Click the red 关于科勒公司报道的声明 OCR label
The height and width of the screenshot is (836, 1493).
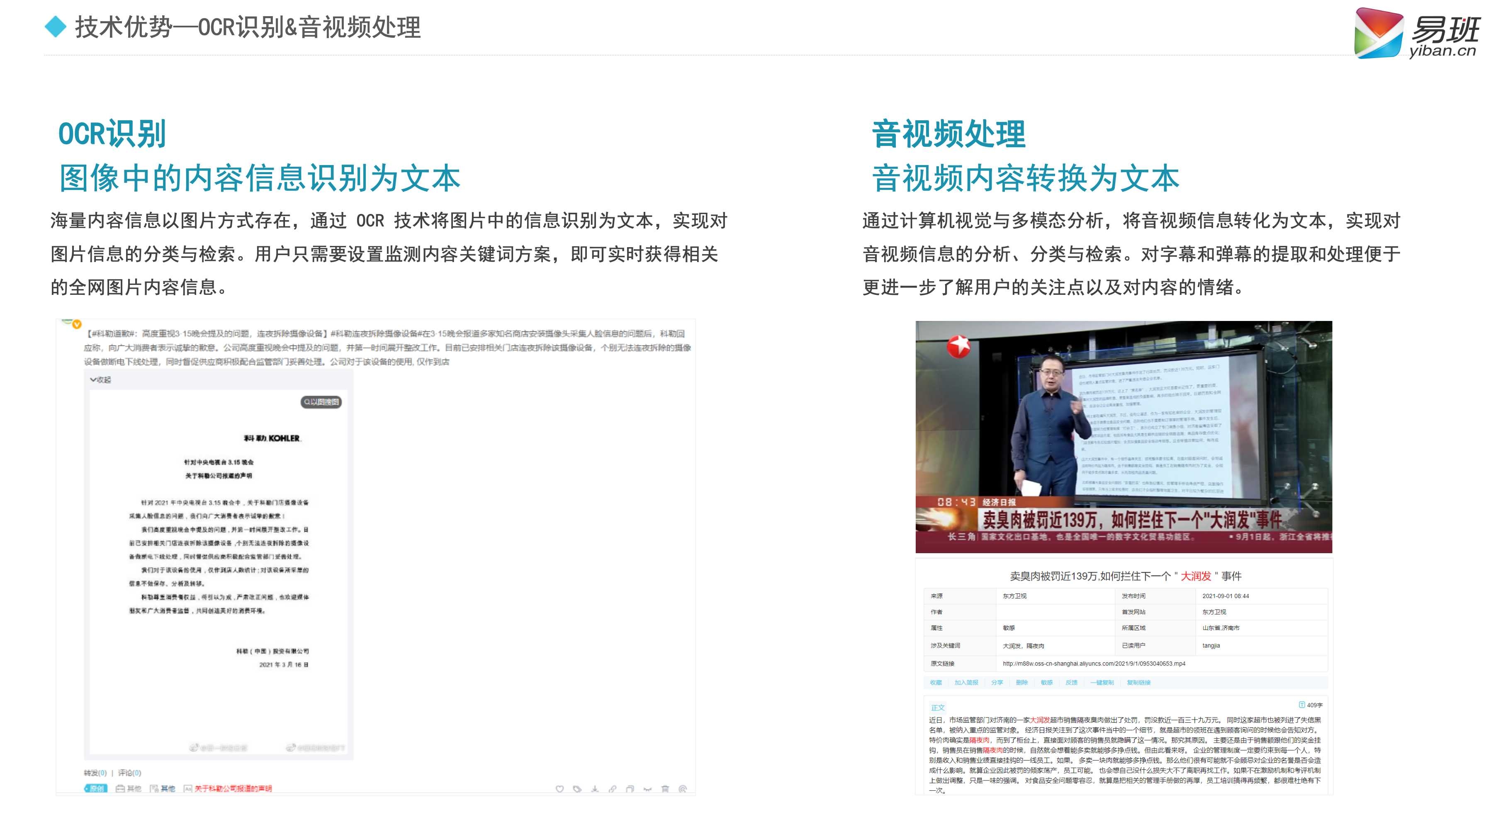[x=232, y=788]
